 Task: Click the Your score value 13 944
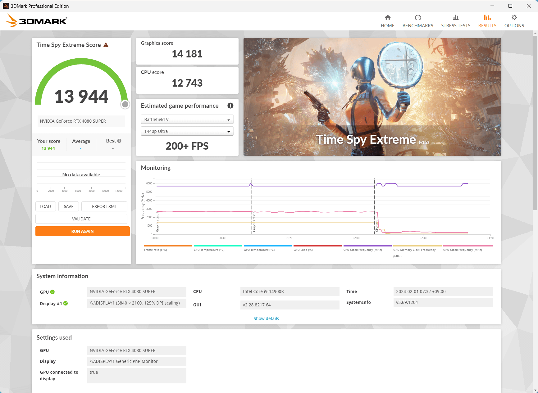(48, 148)
